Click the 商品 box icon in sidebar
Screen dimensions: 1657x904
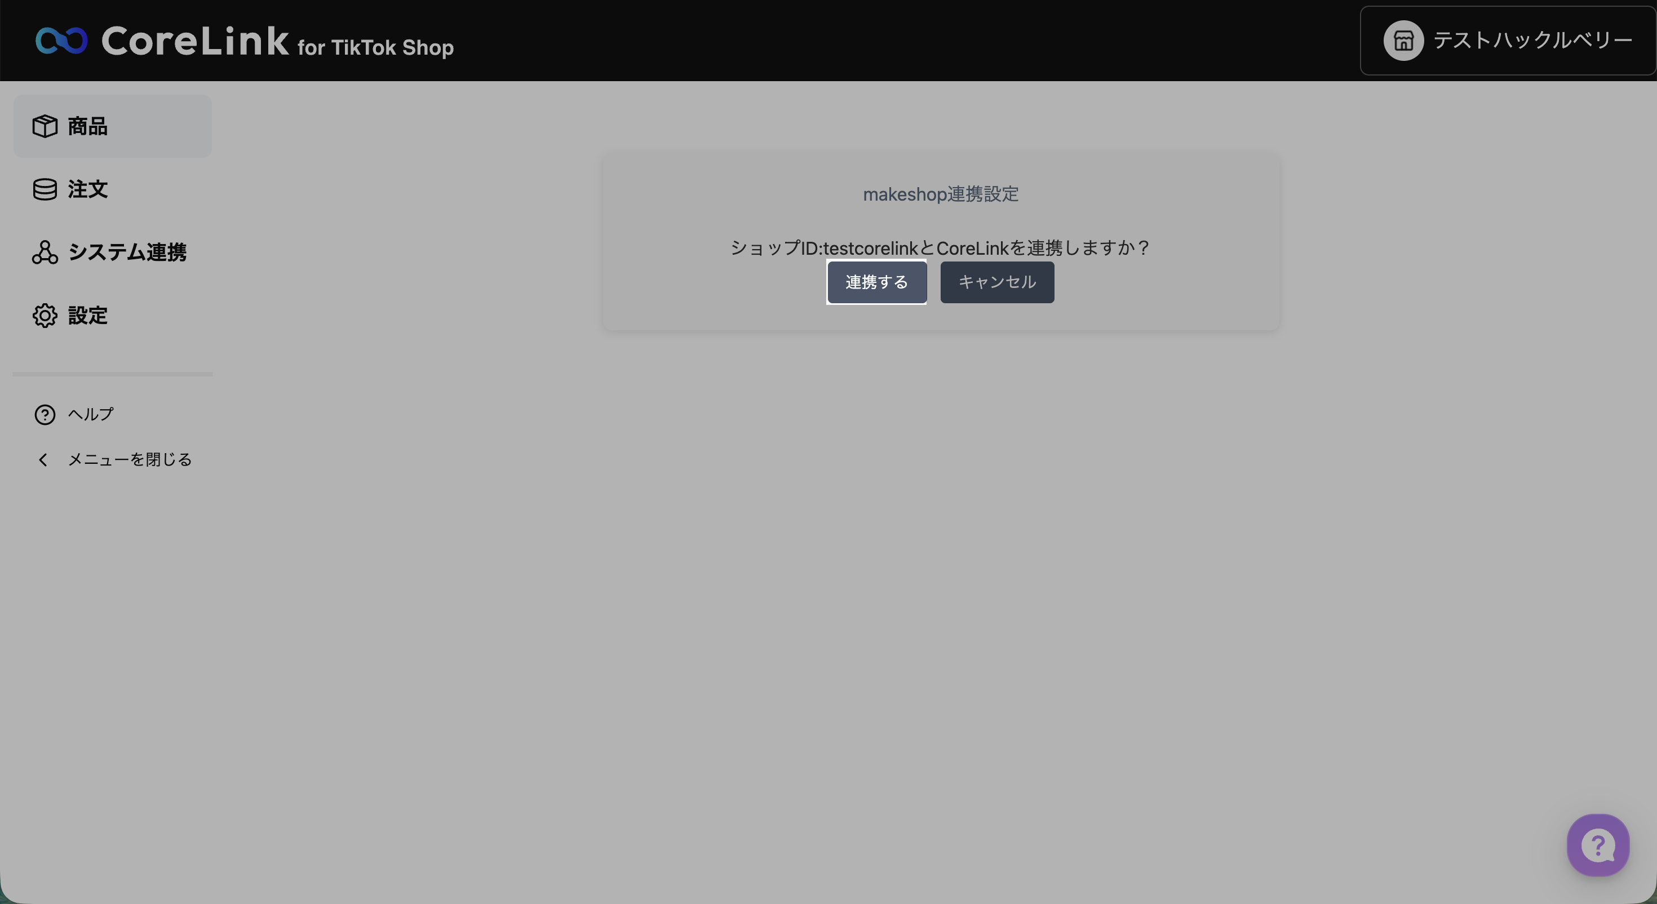45,126
